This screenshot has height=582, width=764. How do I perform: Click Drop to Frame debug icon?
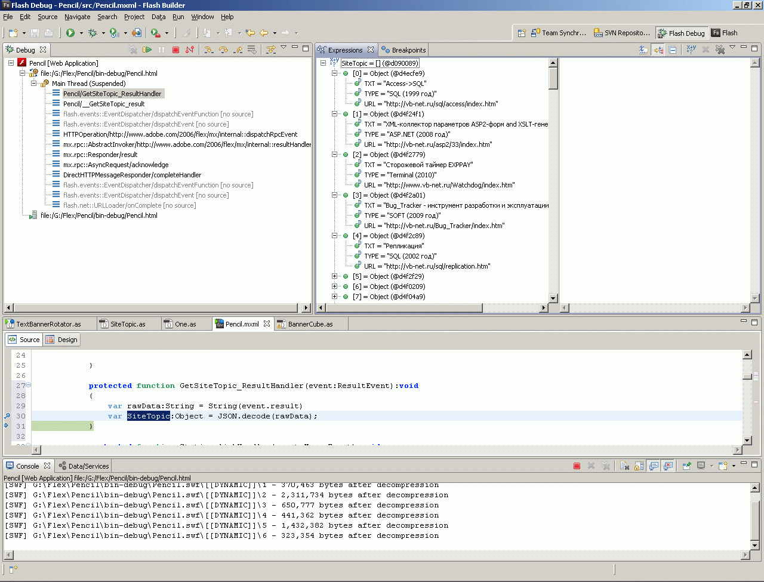(252, 50)
